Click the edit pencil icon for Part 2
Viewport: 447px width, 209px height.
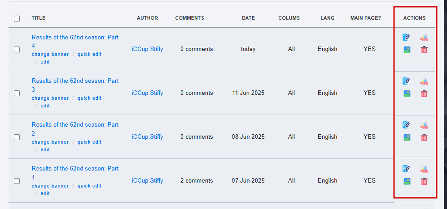(406, 125)
